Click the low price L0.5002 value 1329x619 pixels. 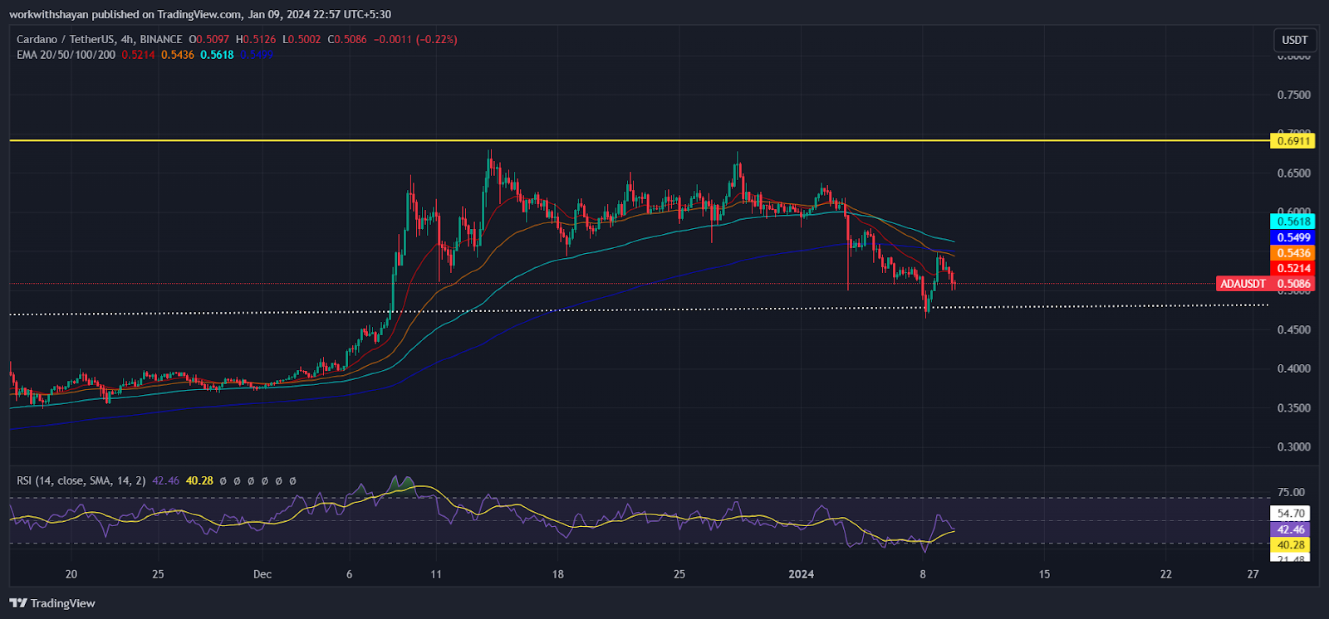(x=302, y=39)
